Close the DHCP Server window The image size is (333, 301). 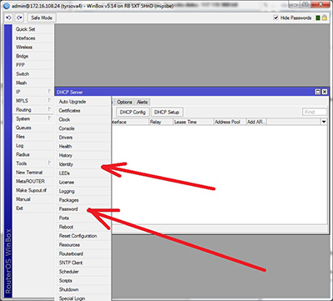coord(325,92)
